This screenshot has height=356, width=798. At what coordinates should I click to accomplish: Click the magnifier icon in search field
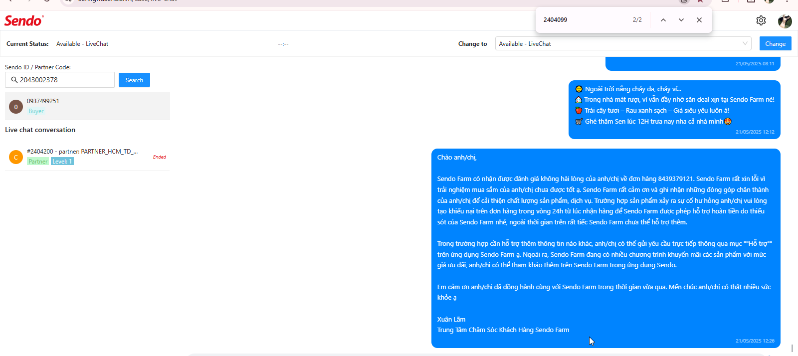(x=14, y=80)
